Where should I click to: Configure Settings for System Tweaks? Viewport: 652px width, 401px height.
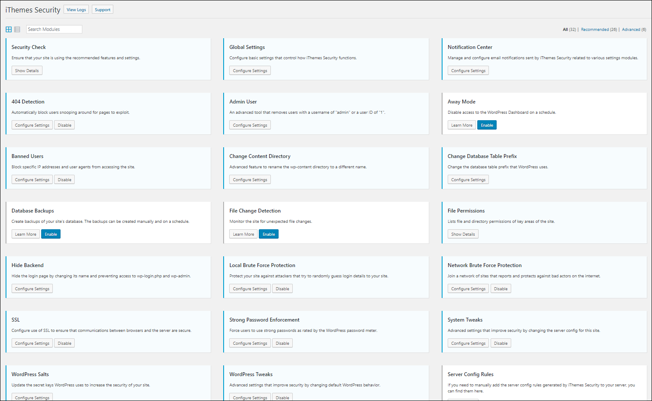[468, 343]
